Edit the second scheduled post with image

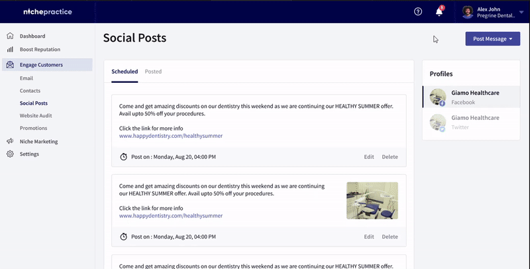click(x=369, y=237)
